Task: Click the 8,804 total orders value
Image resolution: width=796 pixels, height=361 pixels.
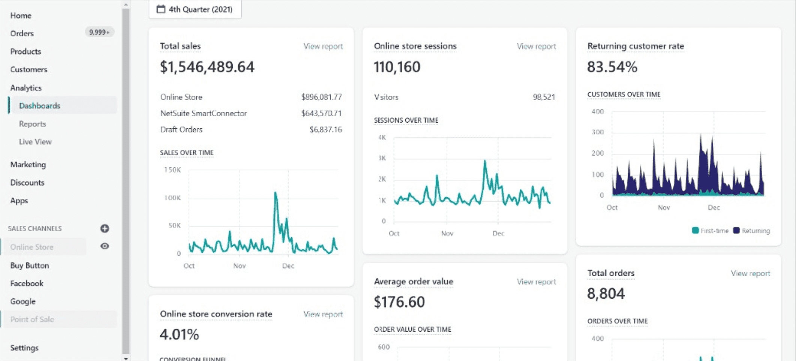Action: pos(606,294)
